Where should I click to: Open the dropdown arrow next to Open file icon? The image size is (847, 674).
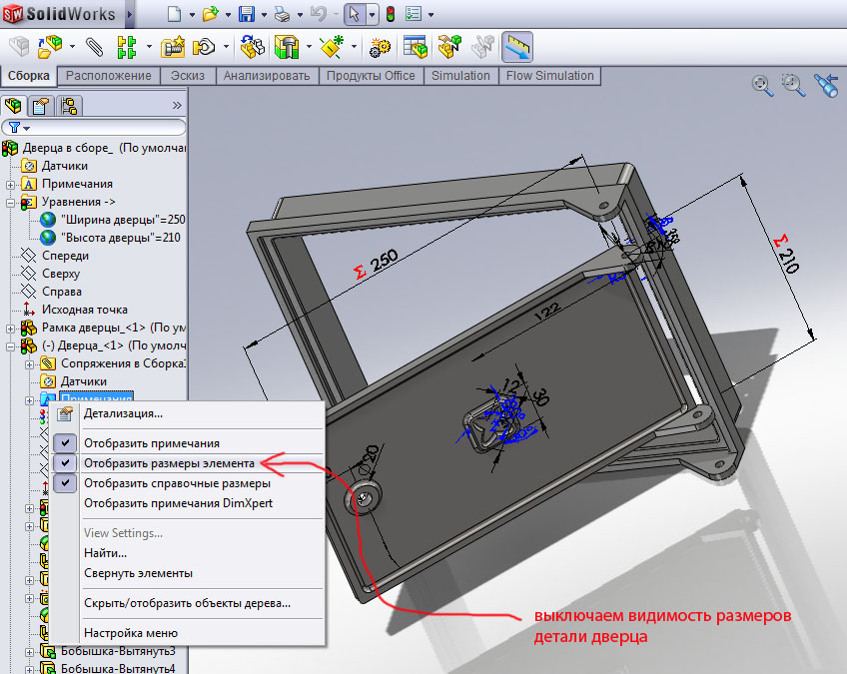(226, 16)
